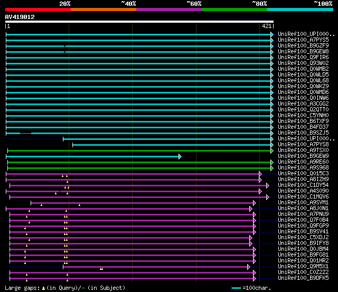Click arrowhead ending the Q9M5X1 purple bar
Screen dimensions: 338x292
click(x=249, y=267)
